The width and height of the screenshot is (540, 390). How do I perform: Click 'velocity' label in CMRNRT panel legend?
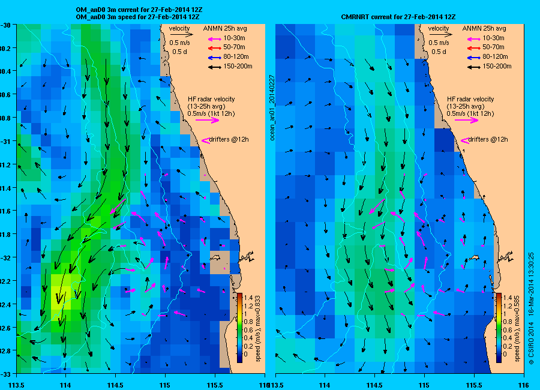[439, 28]
